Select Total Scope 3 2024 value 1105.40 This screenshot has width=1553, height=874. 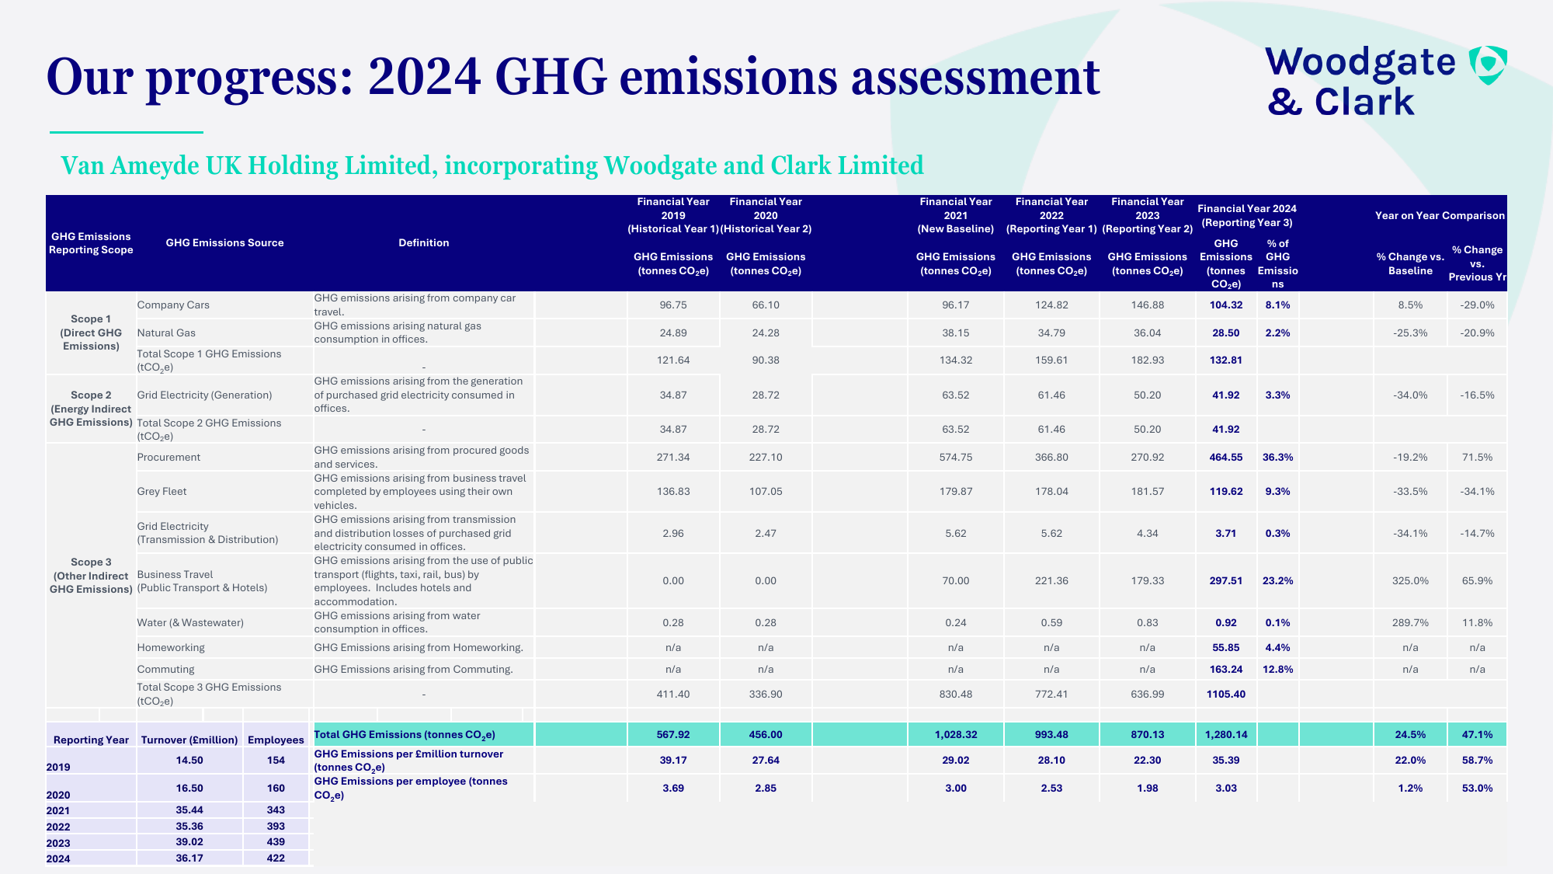(1226, 695)
